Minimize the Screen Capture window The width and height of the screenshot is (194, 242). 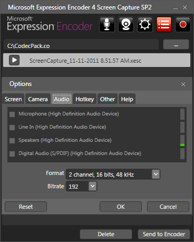pyautogui.click(x=176, y=8)
